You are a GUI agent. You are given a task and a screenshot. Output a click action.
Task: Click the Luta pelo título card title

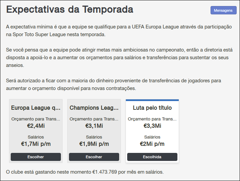[x=152, y=108]
